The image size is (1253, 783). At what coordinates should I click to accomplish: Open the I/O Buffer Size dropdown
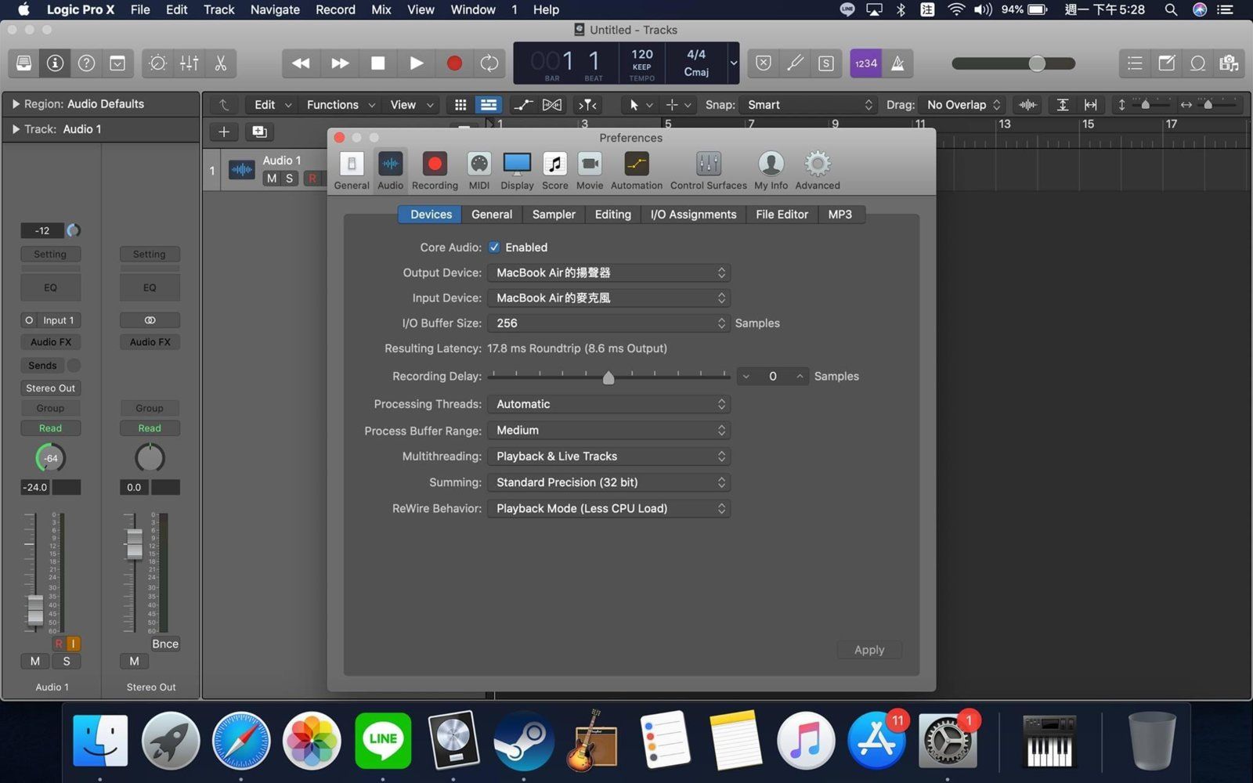click(x=608, y=323)
